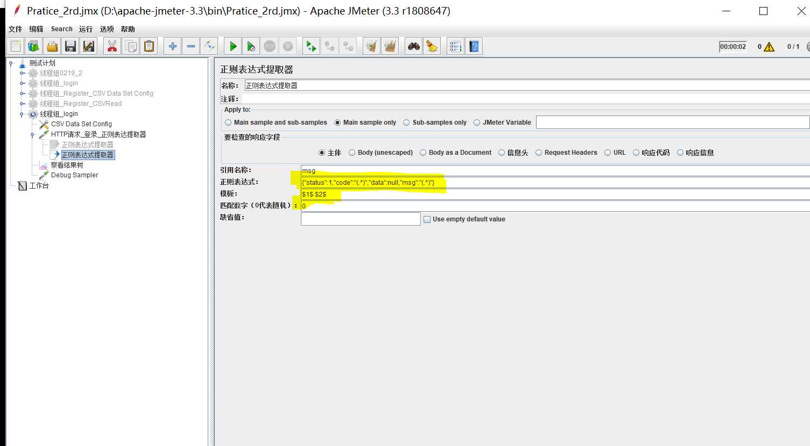Click the Cut scissors icon

112,47
